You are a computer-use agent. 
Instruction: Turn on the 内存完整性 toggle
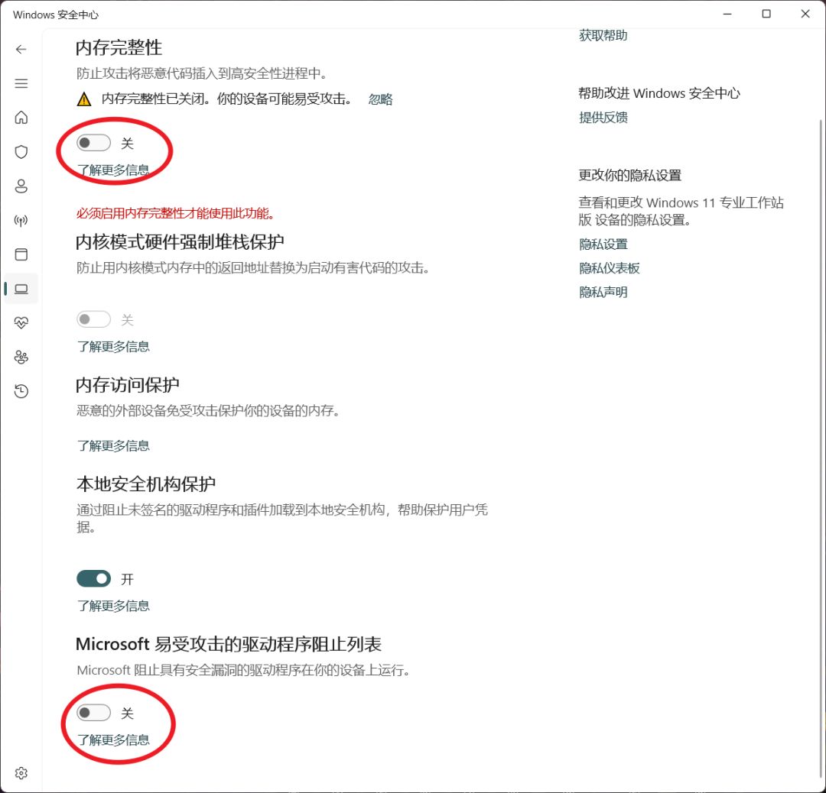(94, 143)
